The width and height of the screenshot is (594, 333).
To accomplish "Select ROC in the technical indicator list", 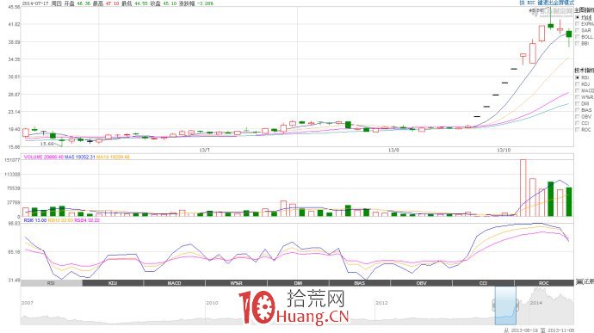I will coord(578,129).
